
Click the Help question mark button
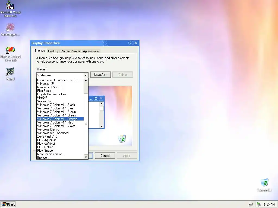[131, 43]
